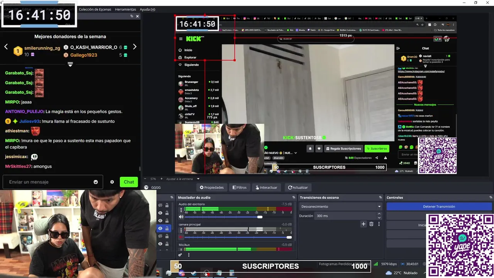494x278 pixels.
Task: Unmute the camara principal speaker icon
Action: click(181, 237)
